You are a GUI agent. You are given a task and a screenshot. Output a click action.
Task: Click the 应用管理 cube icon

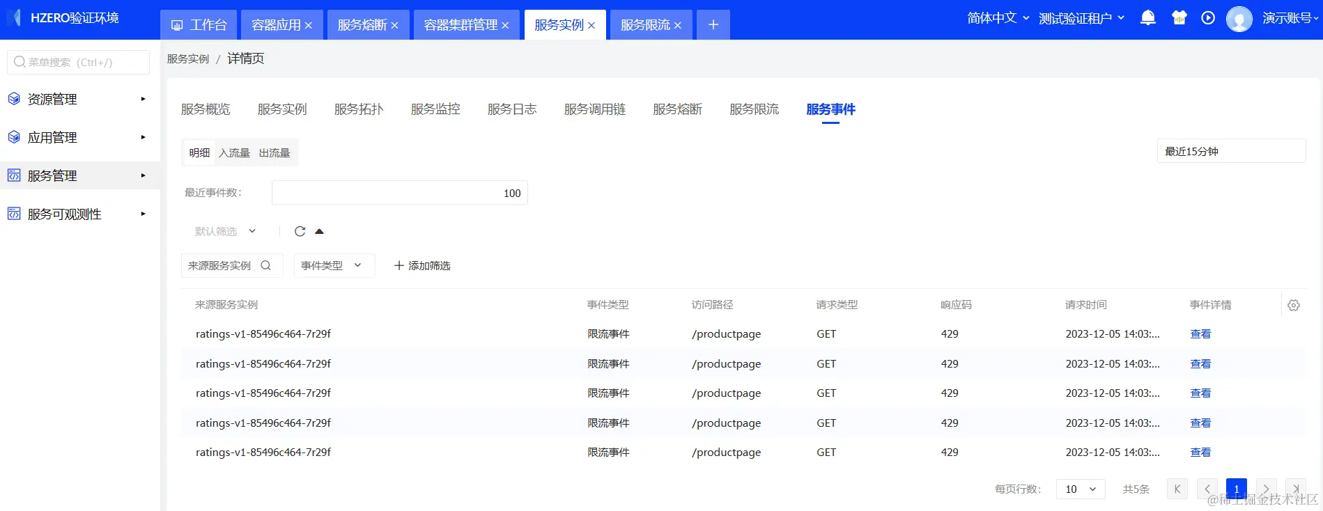pos(14,137)
